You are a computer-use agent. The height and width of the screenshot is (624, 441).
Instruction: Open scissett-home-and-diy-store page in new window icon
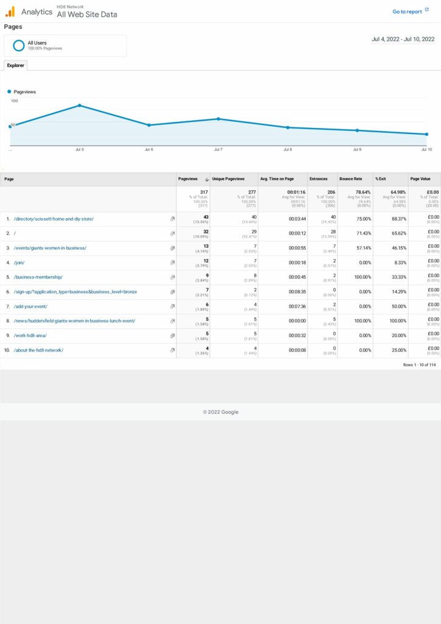pos(172,218)
